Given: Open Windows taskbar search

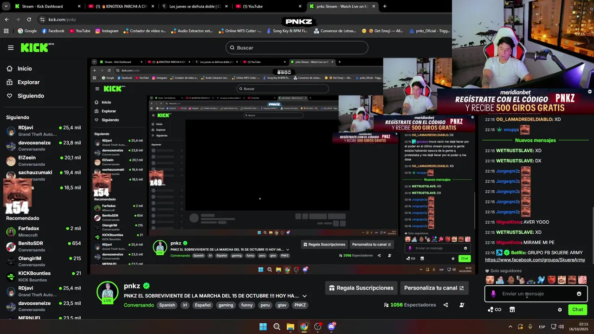Looking at the screenshot, I should click(277, 327).
